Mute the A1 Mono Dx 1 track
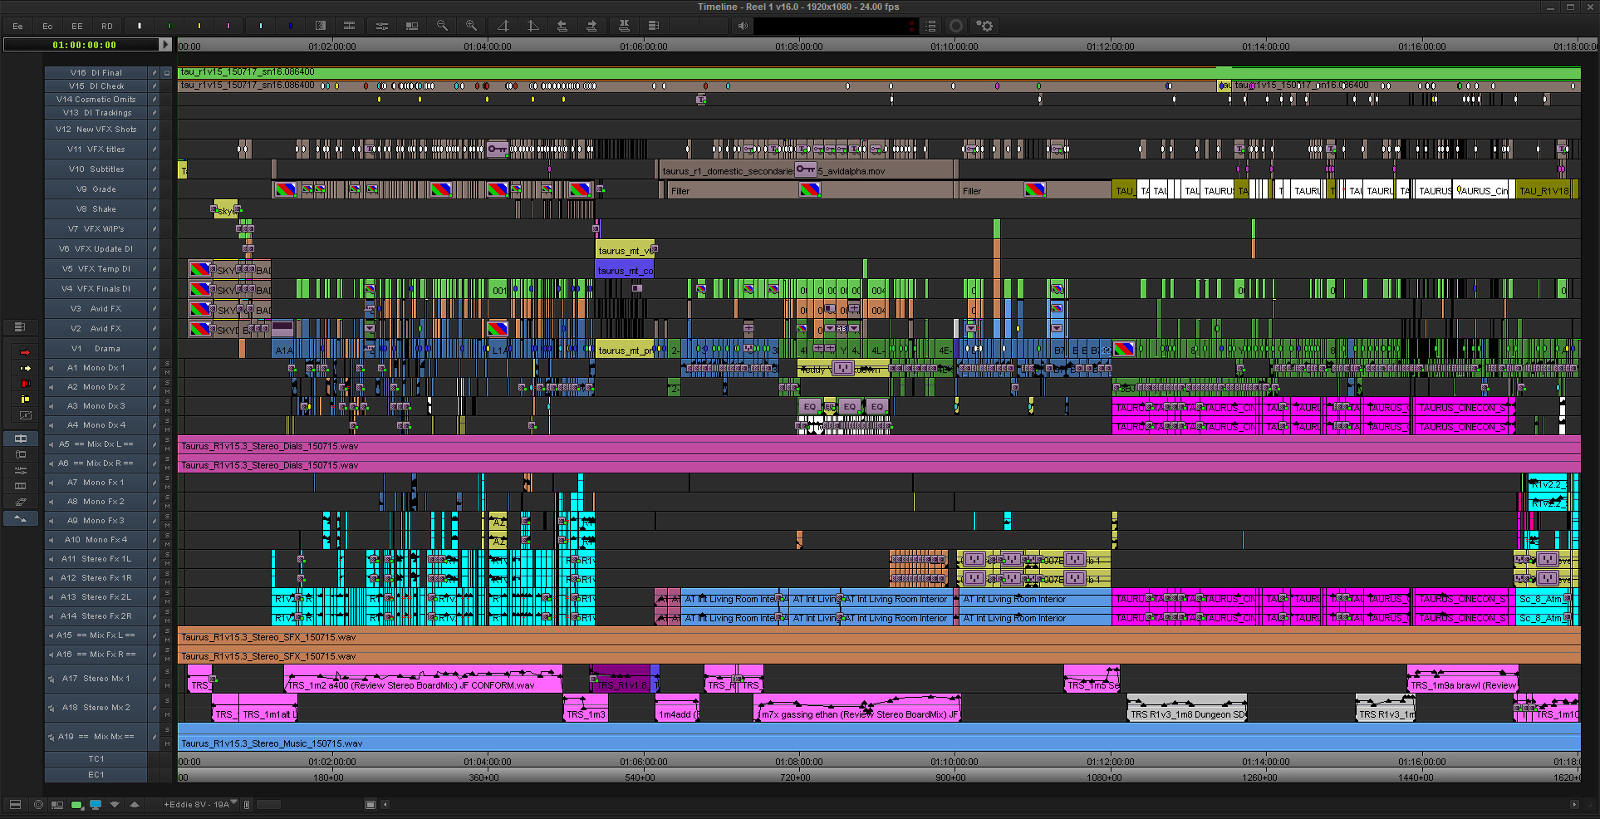This screenshot has width=1600, height=819. click(x=167, y=372)
